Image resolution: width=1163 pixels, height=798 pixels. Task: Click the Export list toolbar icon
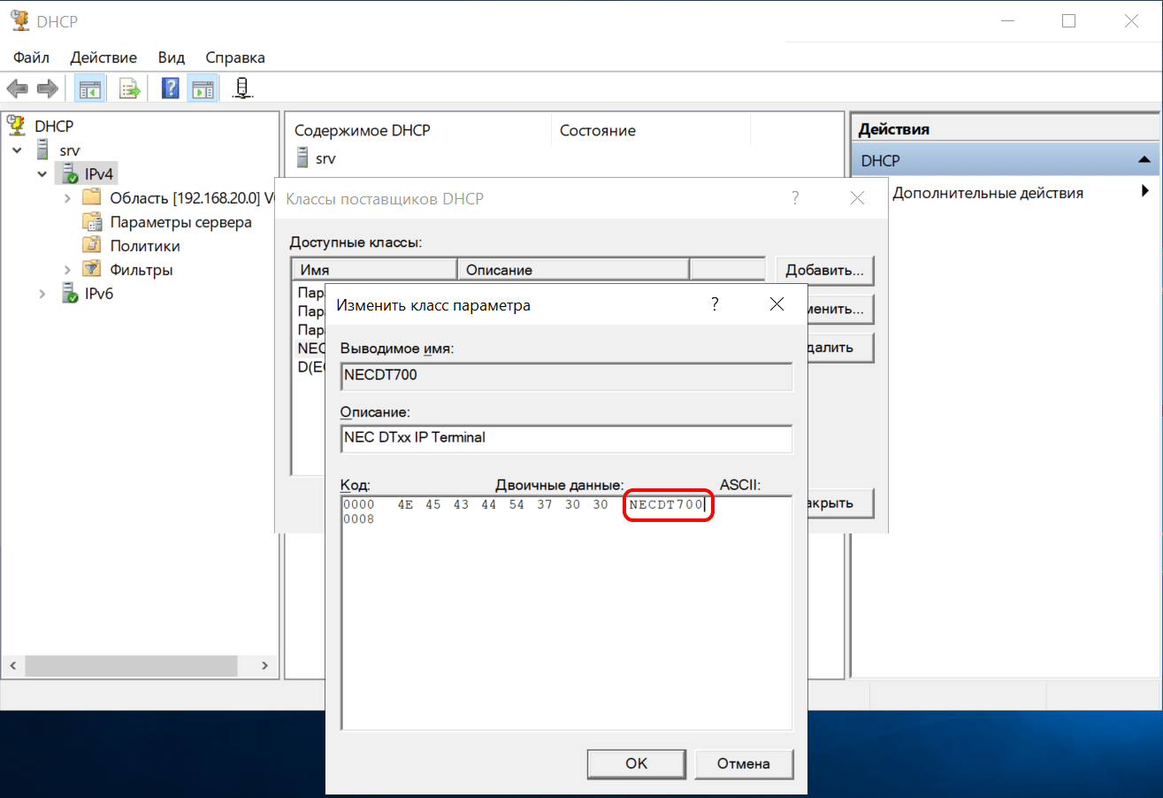[x=130, y=88]
